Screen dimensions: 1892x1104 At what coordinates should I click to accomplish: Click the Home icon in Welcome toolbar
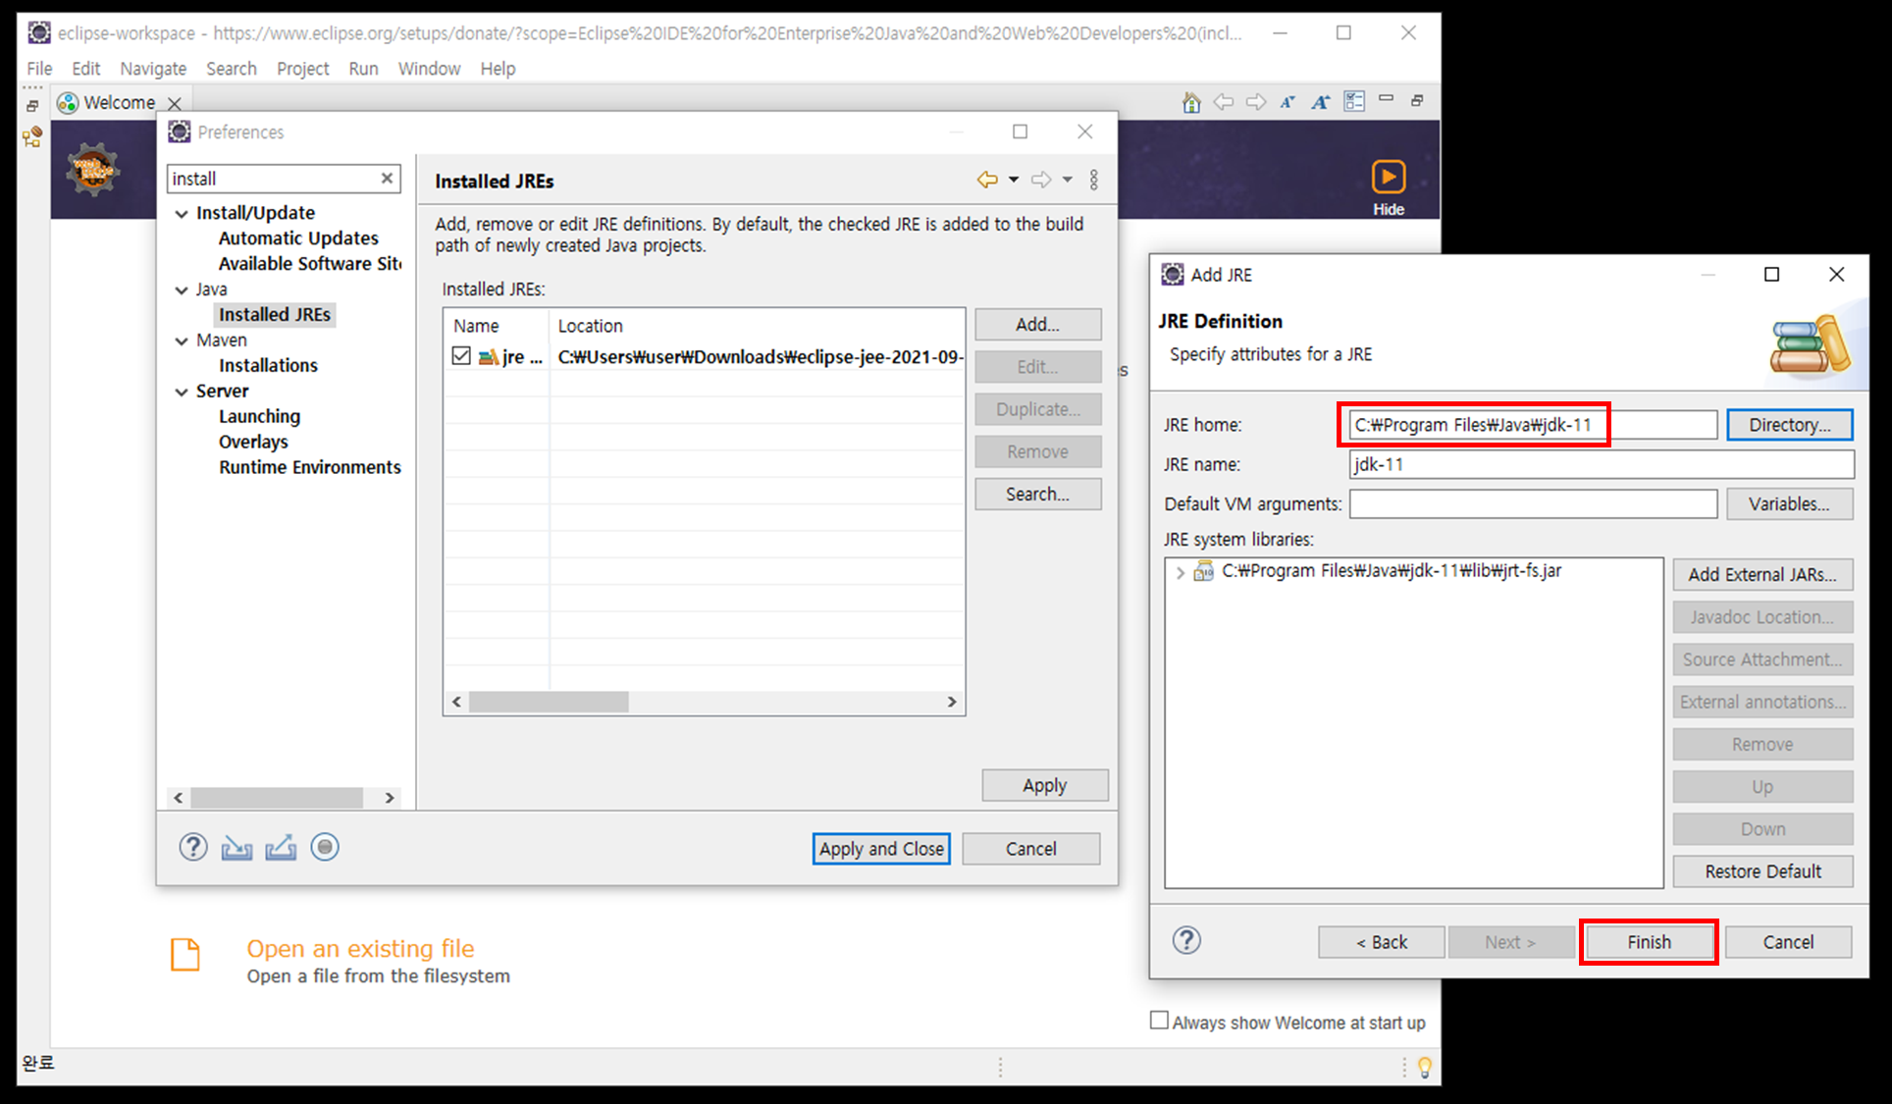[x=1191, y=102]
